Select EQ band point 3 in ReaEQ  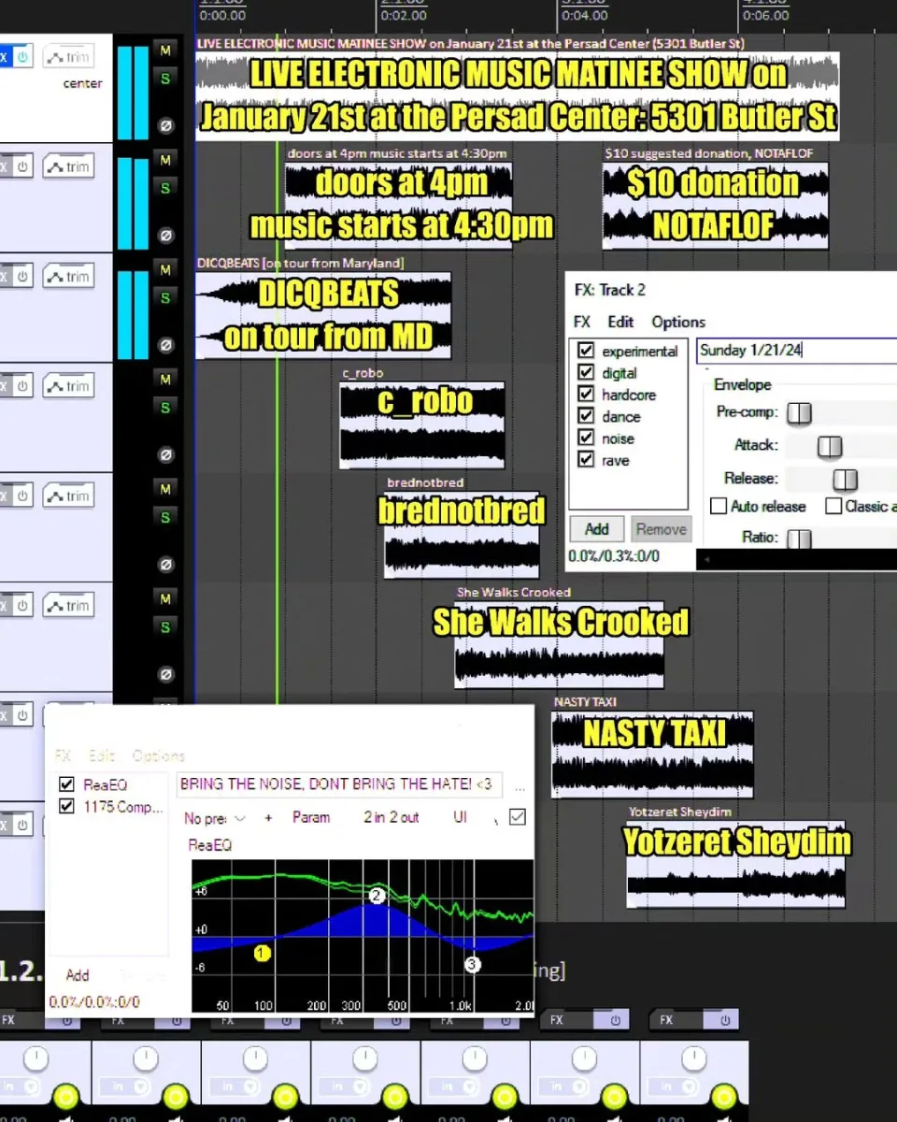click(472, 963)
